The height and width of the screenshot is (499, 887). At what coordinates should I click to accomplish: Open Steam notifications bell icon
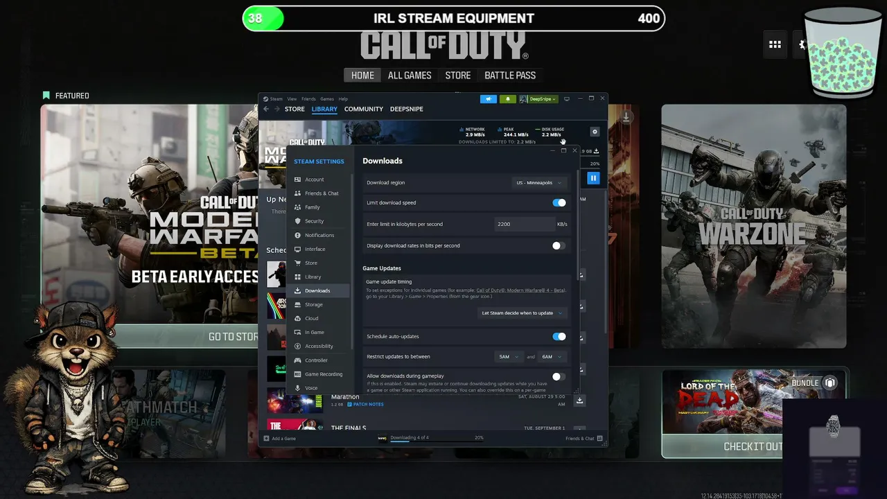(x=507, y=99)
